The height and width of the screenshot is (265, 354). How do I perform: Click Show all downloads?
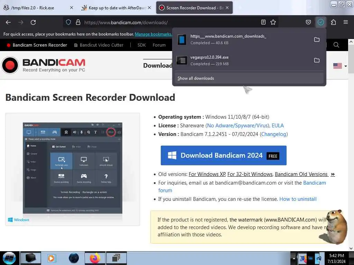249,78
